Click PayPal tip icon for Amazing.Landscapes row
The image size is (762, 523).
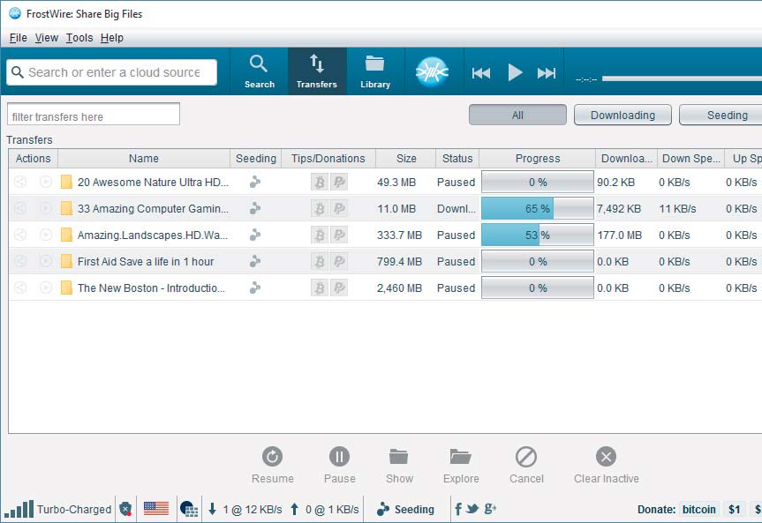tap(339, 235)
